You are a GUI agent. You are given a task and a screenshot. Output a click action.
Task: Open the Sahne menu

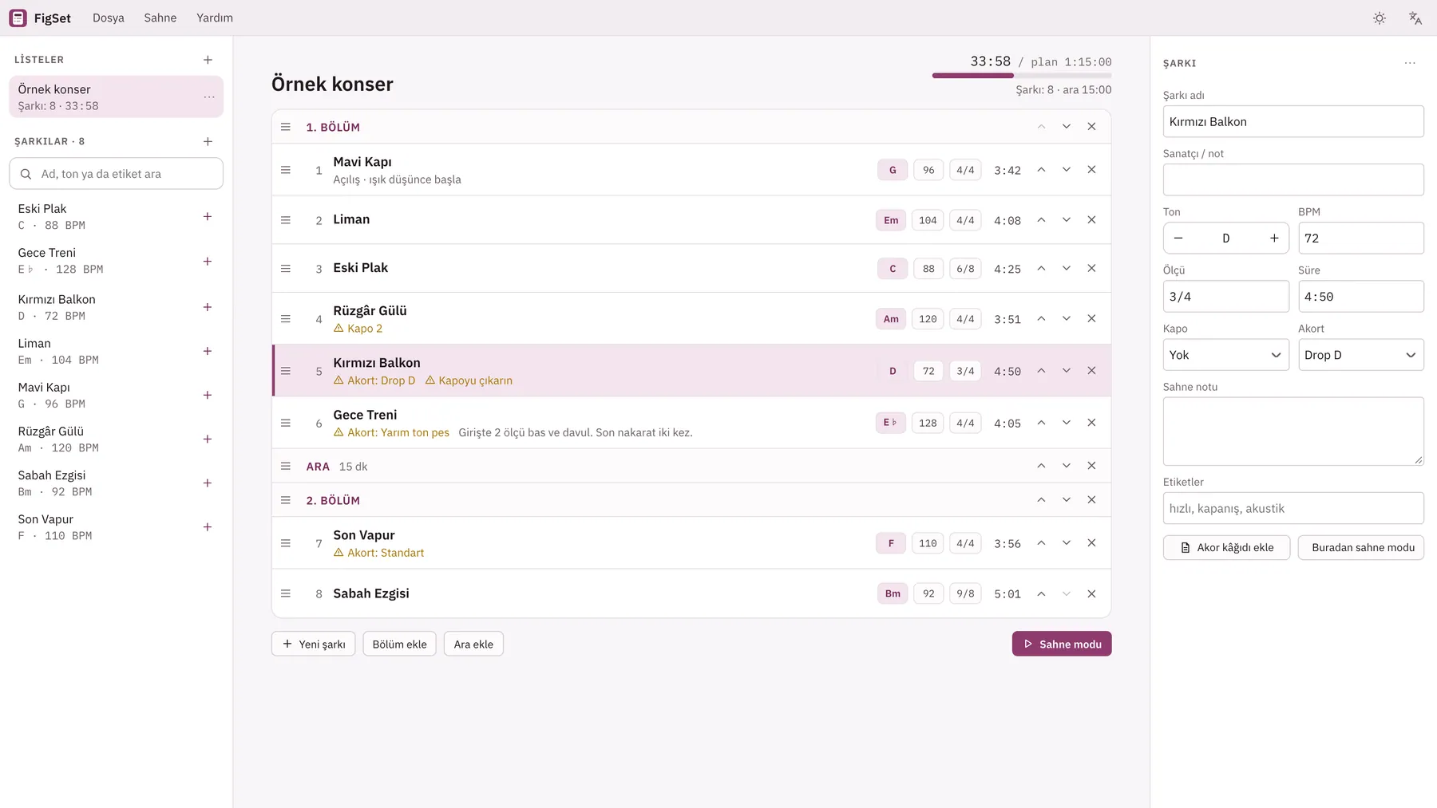[x=160, y=18]
